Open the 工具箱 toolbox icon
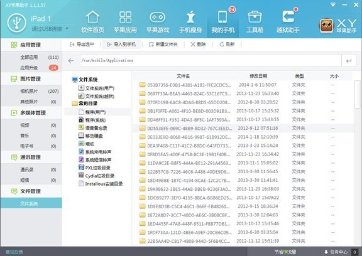 255,17
